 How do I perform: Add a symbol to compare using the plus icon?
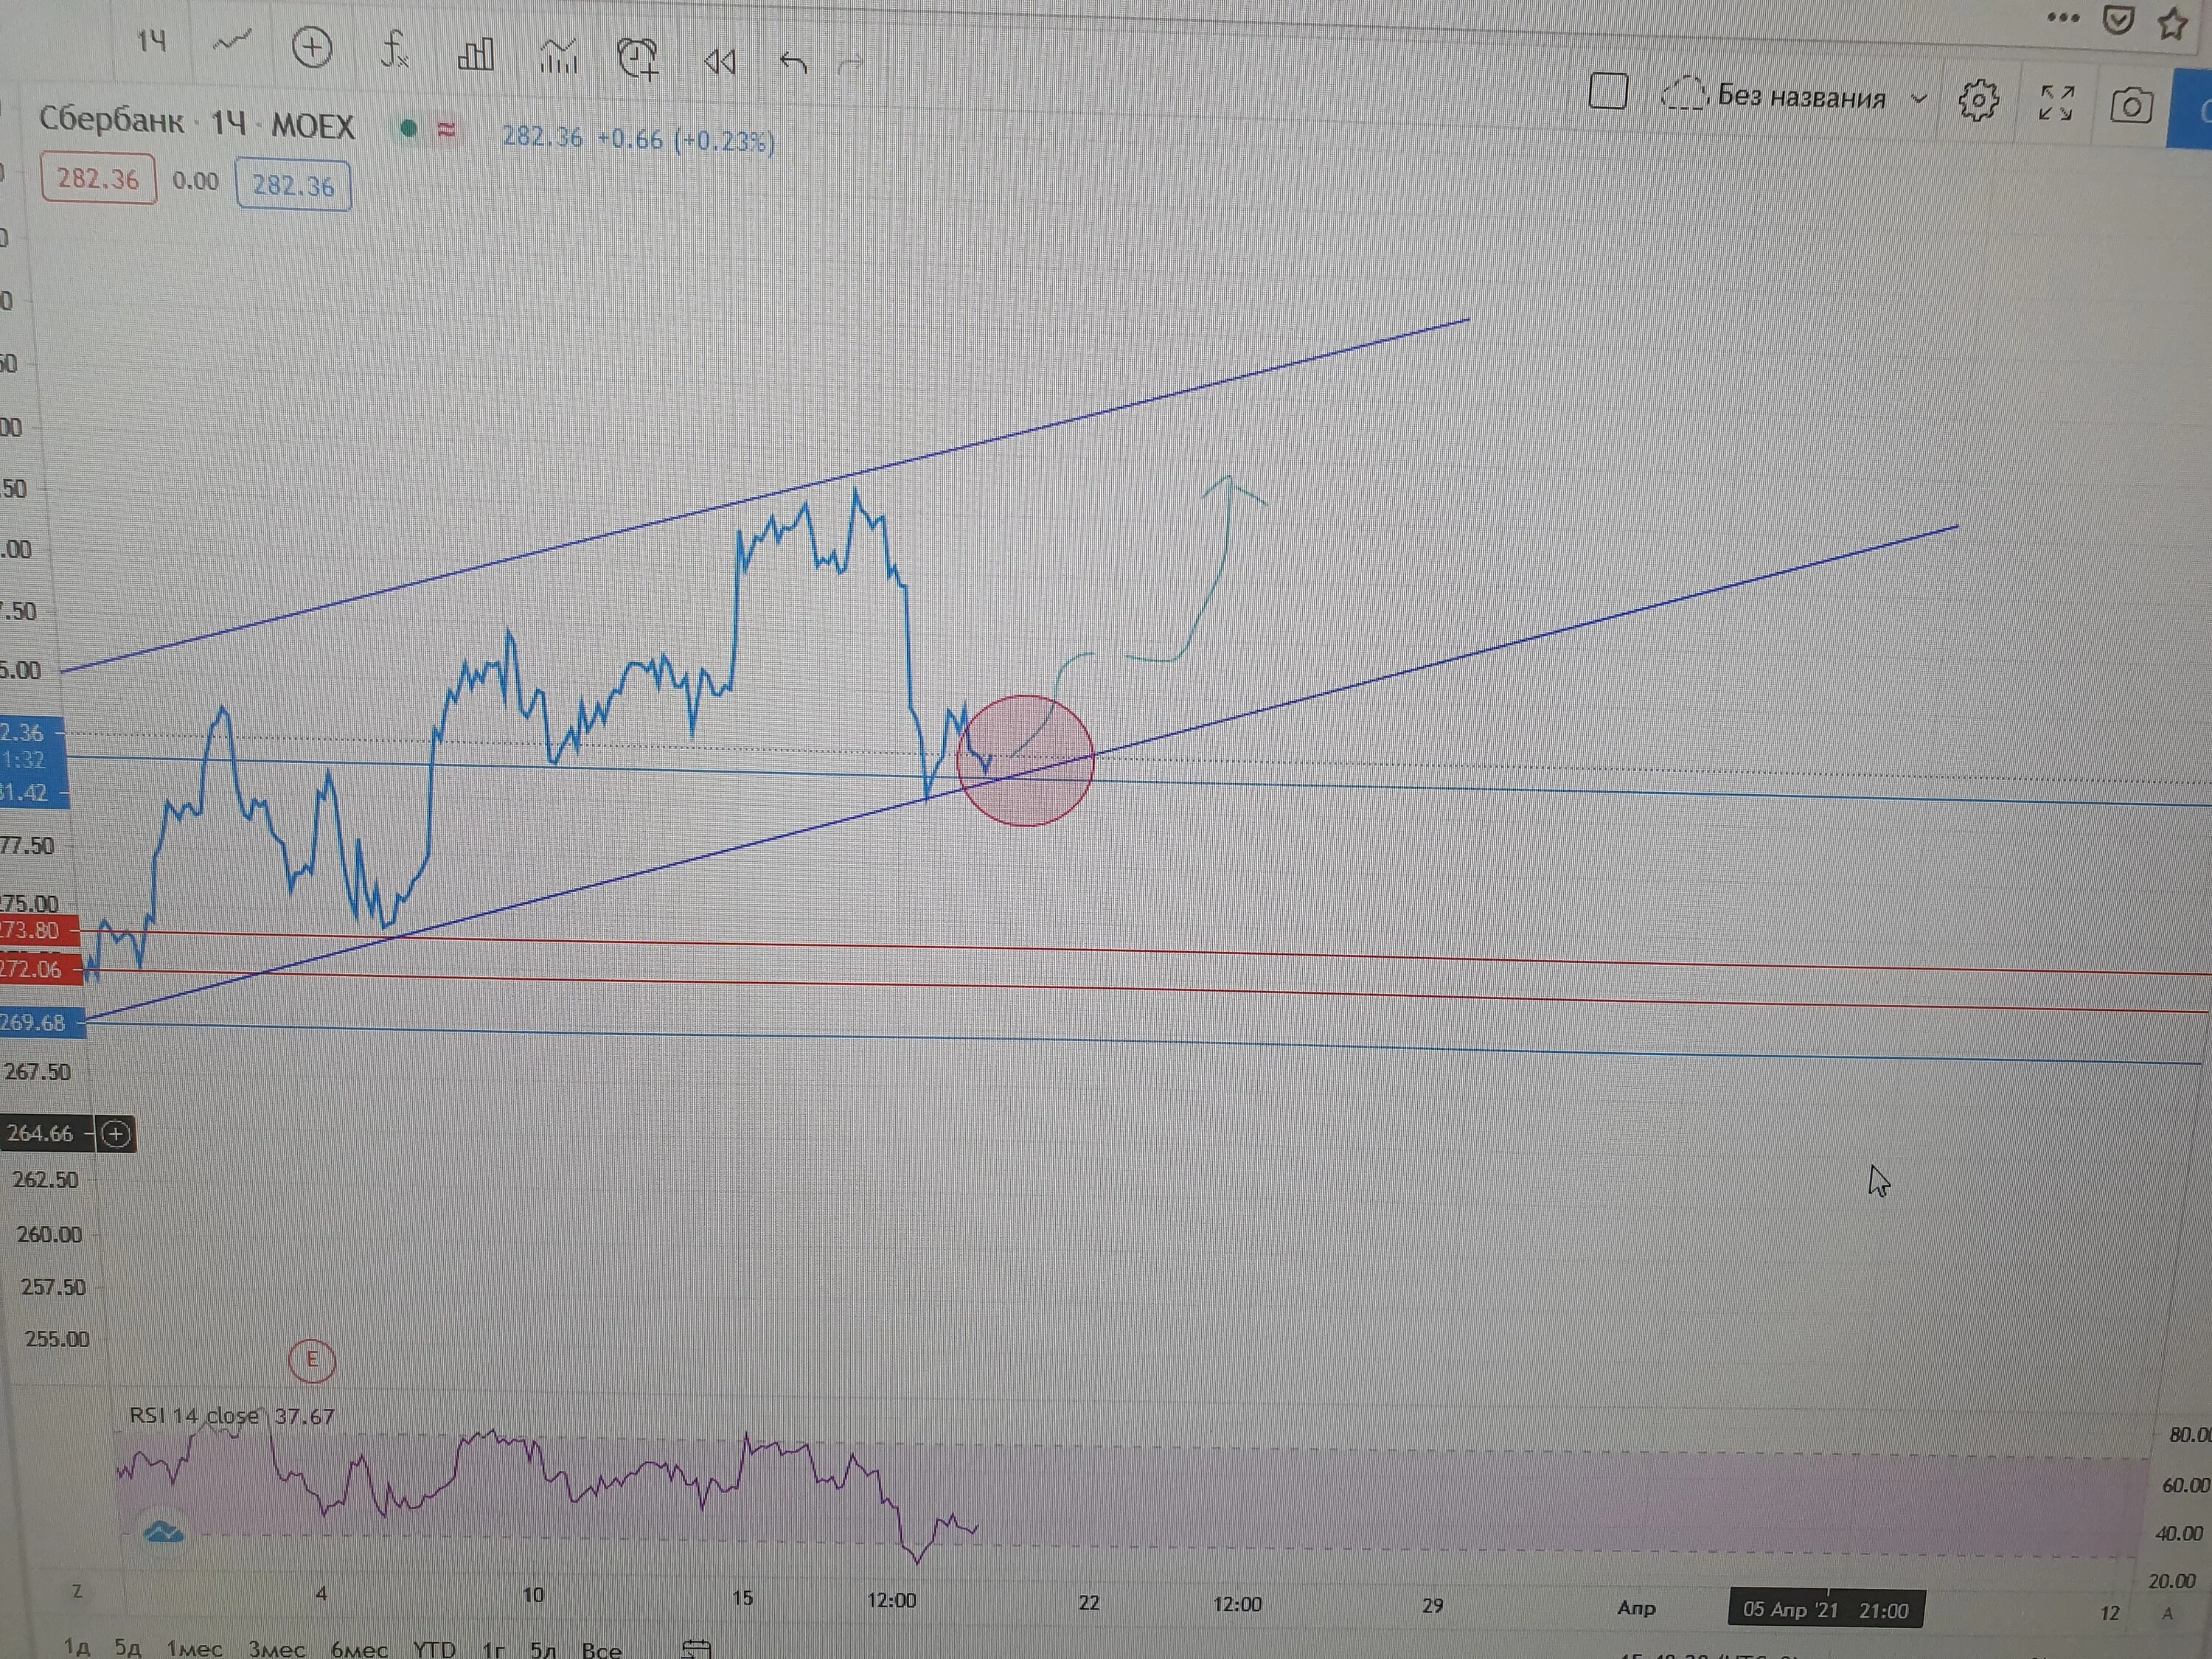click(x=312, y=47)
